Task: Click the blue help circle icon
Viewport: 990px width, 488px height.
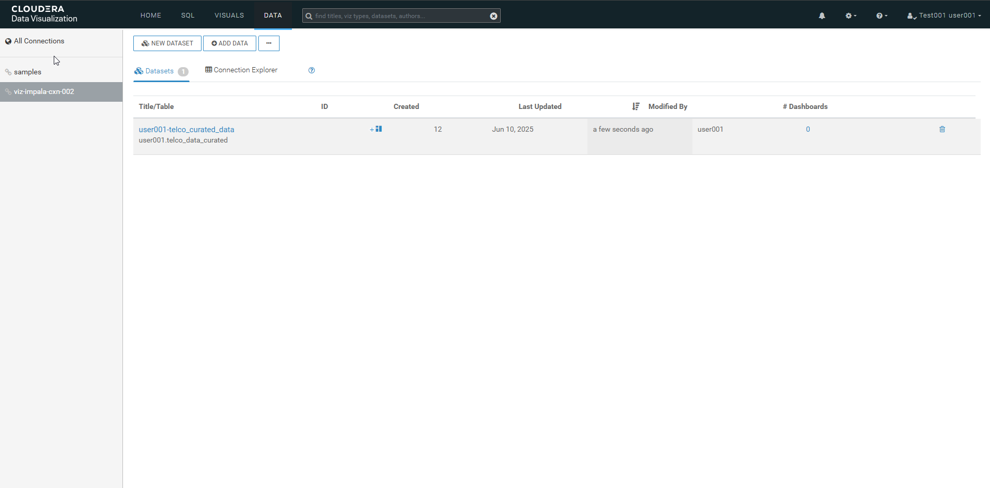Action: click(x=312, y=70)
